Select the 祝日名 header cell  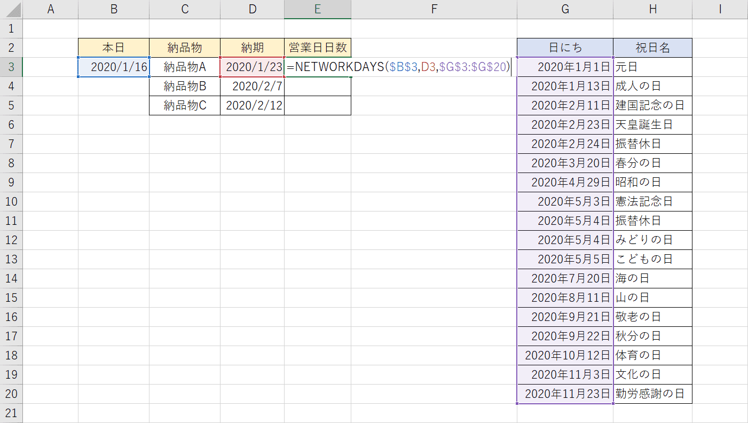(652, 48)
